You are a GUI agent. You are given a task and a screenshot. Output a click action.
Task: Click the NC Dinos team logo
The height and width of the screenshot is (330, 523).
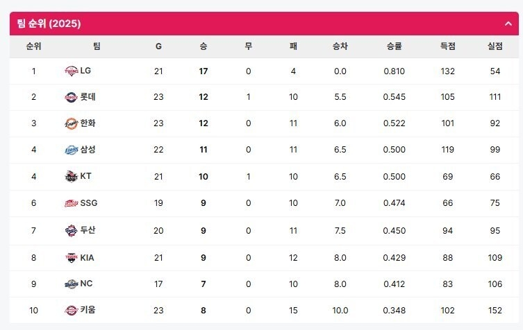tap(71, 284)
